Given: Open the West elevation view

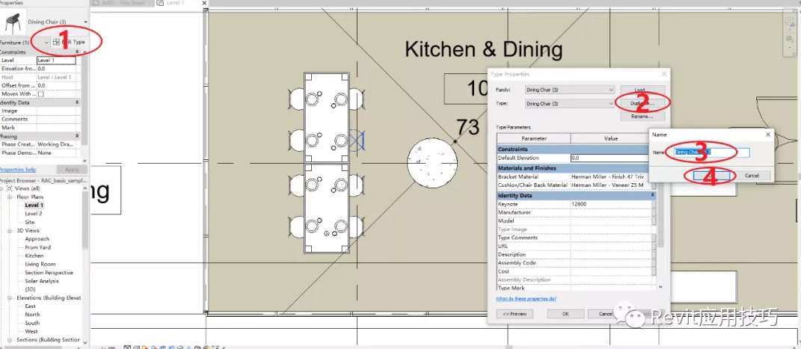Looking at the screenshot, I should (x=31, y=331).
